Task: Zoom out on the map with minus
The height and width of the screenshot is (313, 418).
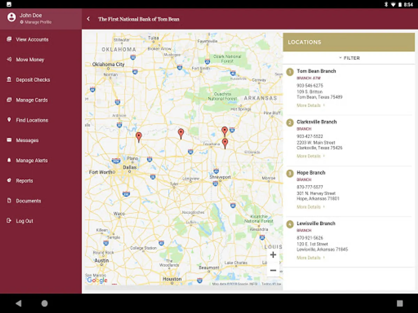Action: [x=273, y=270]
